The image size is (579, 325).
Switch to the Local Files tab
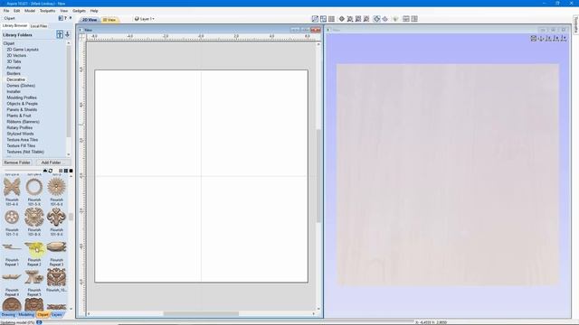pyautogui.click(x=39, y=26)
